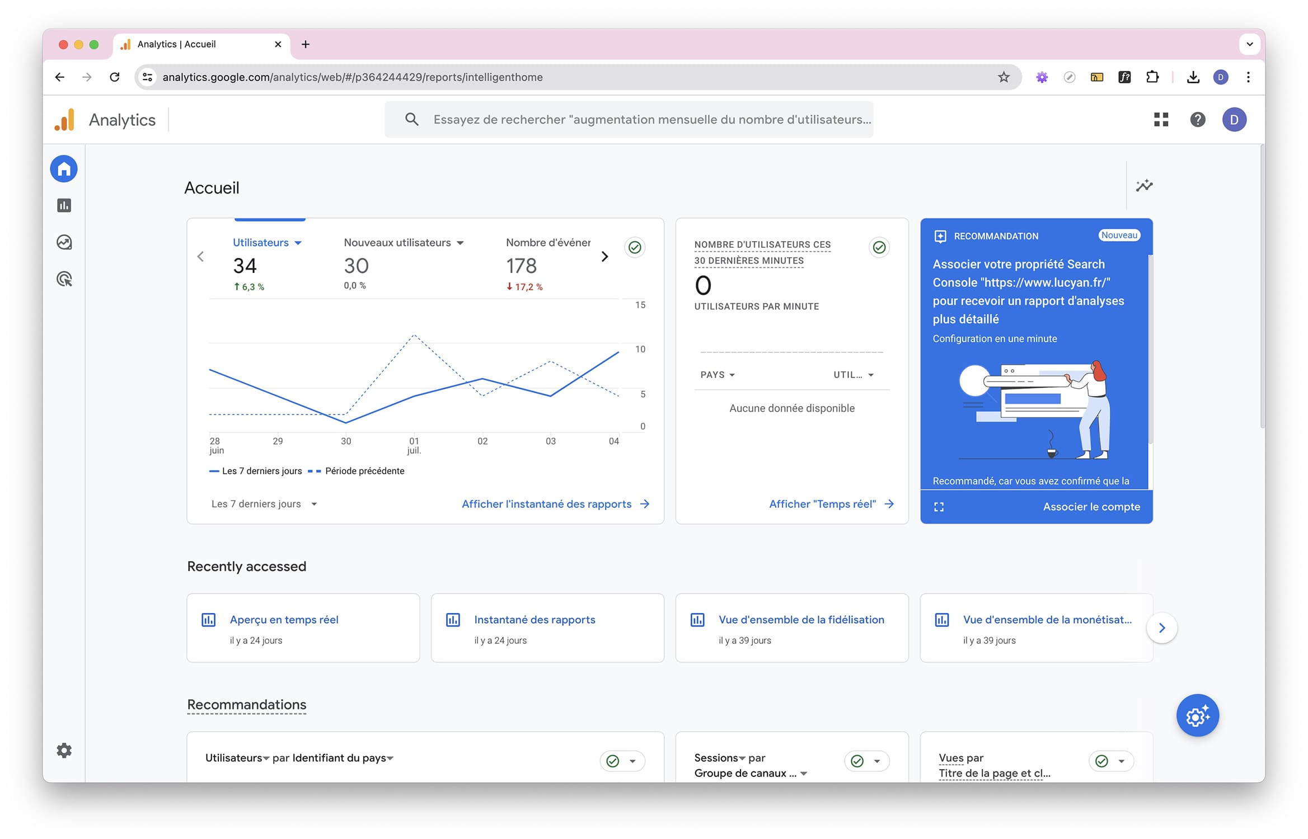Click the trend line icon top right of Accueil
Image resolution: width=1308 pixels, height=839 pixels.
1144,186
